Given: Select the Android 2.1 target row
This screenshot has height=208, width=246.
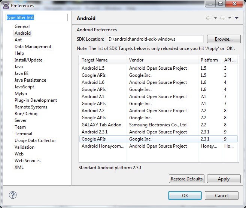Looking at the screenshot, I should (159, 97).
